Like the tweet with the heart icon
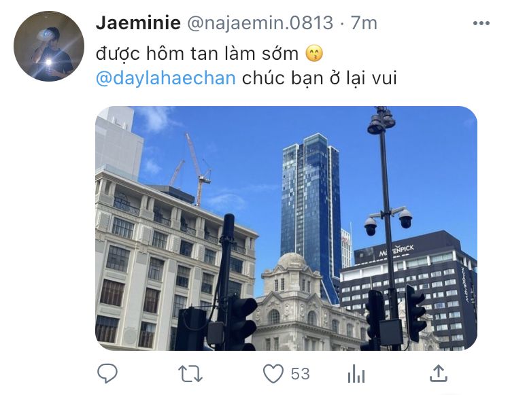The height and width of the screenshot is (395, 510). click(273, 373)
